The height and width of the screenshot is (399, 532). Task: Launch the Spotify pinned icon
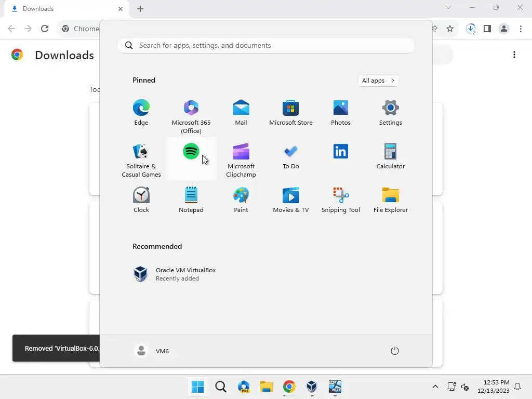click(191, 152)
